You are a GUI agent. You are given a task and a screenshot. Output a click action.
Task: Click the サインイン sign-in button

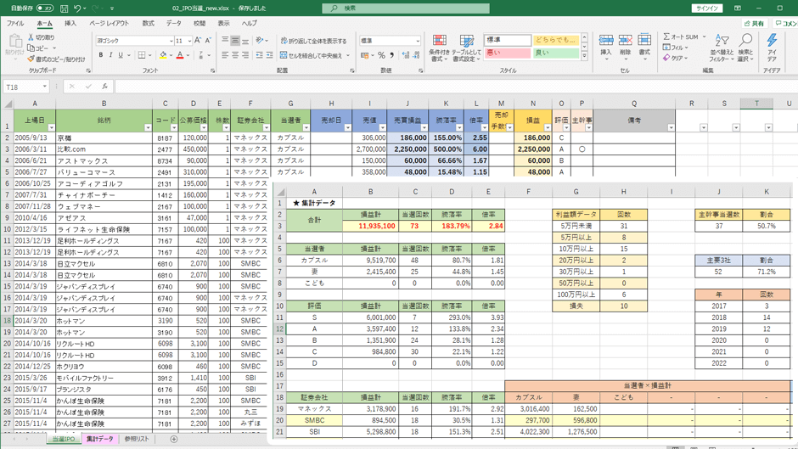pos(706,8)
